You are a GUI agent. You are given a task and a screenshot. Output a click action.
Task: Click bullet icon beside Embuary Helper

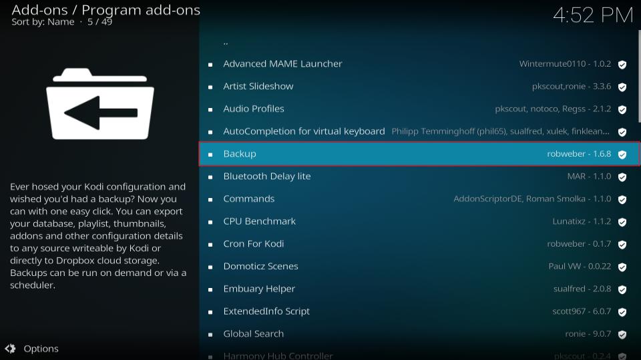pyautogui.click(x=210, y=289)
